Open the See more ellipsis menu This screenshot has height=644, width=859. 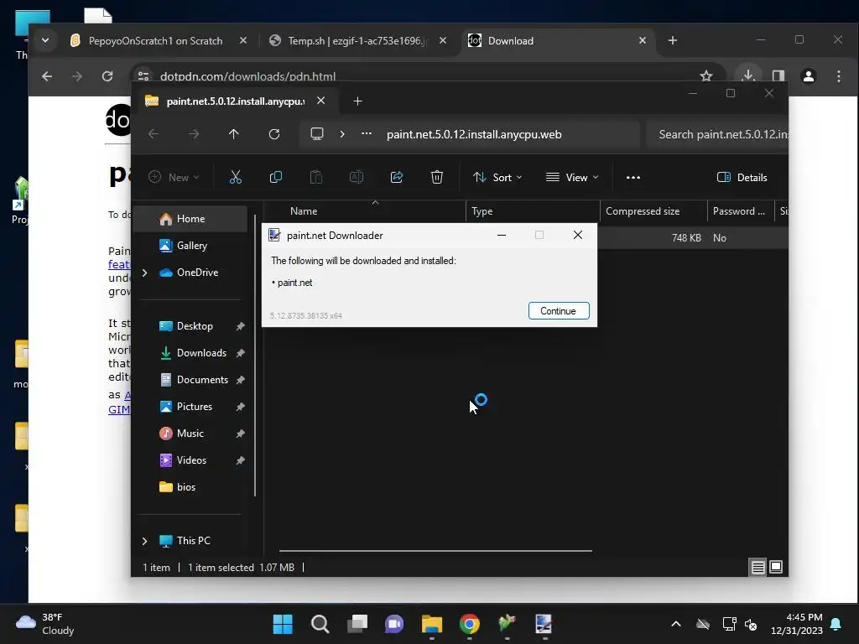click(x=633, y=177)
